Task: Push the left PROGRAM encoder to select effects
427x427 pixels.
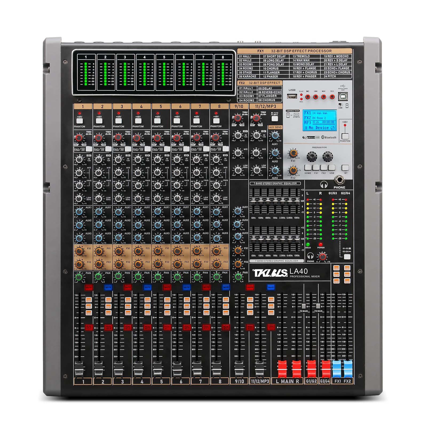Action: [311, 156]
